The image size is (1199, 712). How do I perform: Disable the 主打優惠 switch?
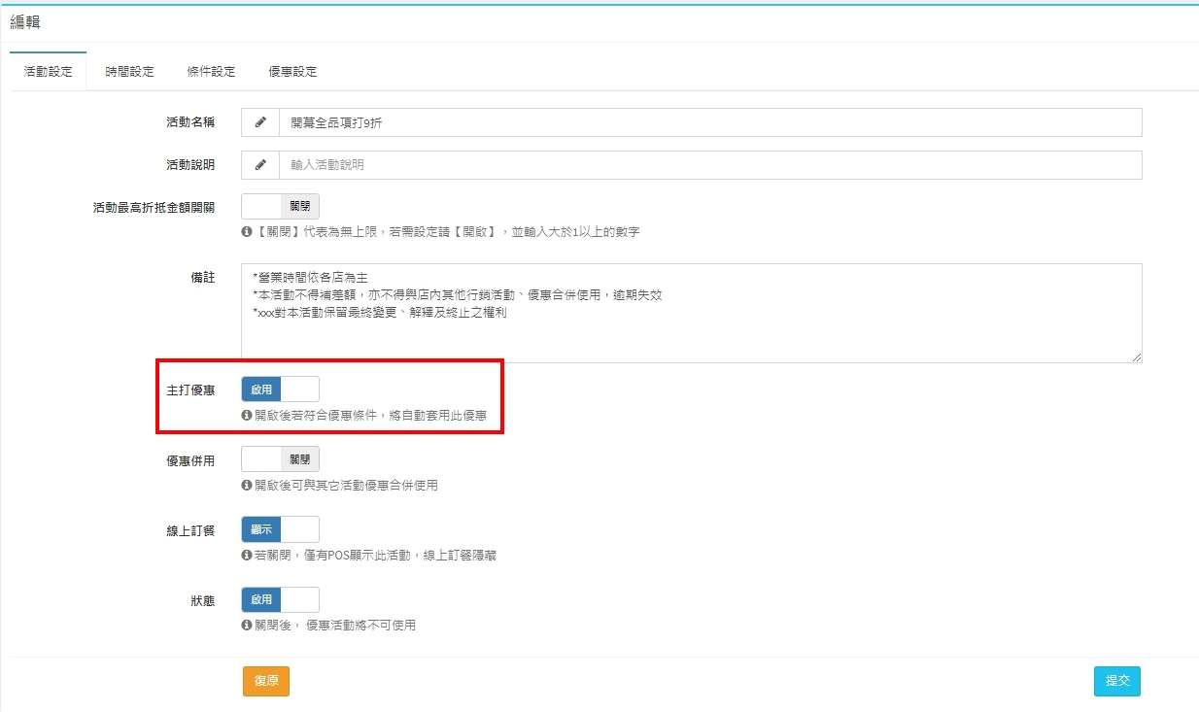coord(280,390)
